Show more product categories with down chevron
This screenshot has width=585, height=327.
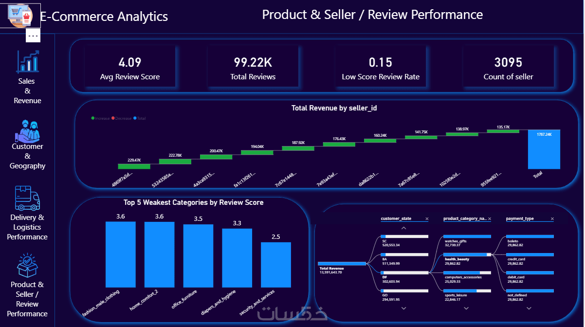[x=466, y=309]
